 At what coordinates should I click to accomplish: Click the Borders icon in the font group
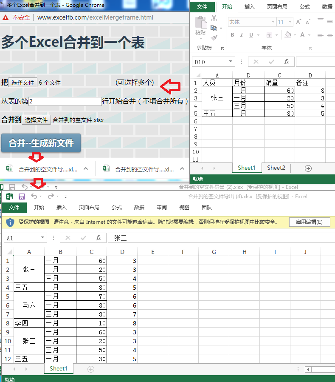point(269,35)
